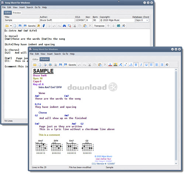Viewport: 185px width, 174px height.
Task: Click the Preview window scrollbar up arrow
Action: coord(176,70)
